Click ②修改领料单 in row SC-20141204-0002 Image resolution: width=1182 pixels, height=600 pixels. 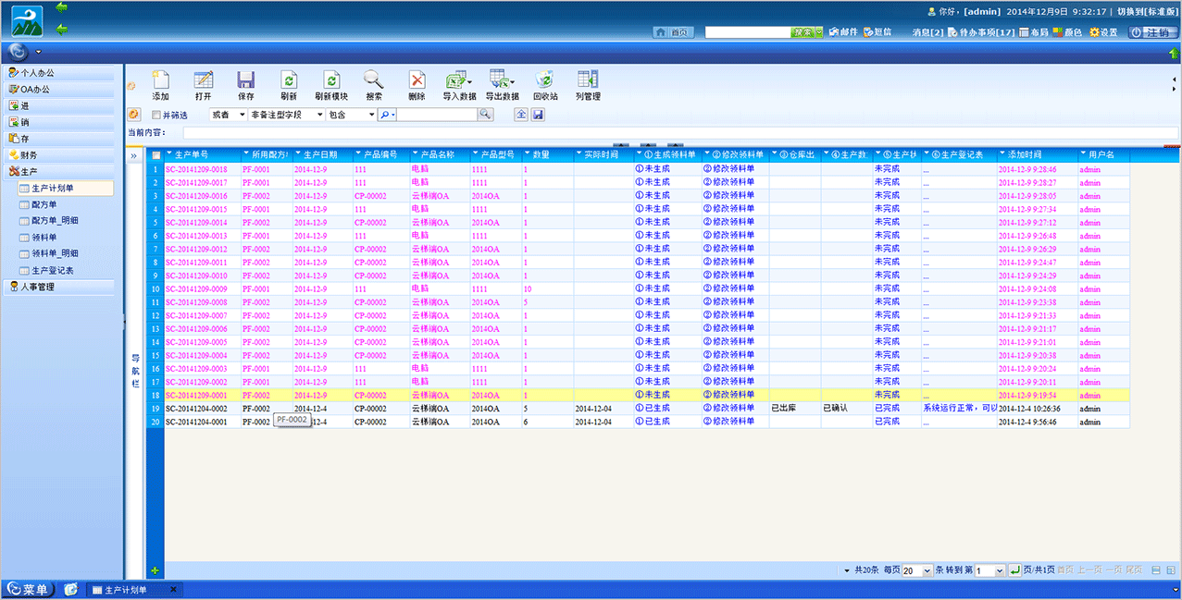click(x=728, y=408)
